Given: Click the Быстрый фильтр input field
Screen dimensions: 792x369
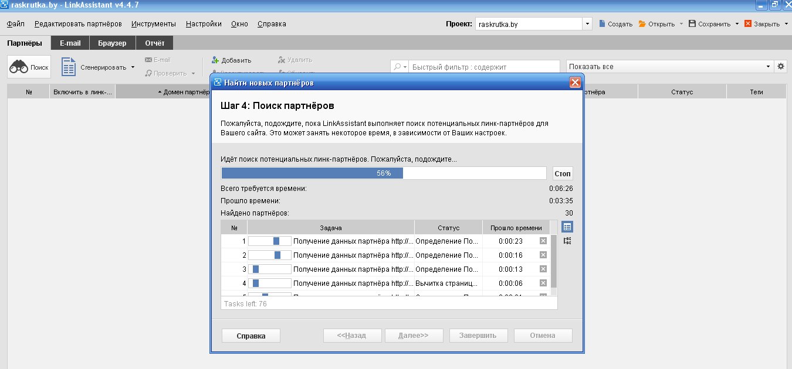Looking at the screenshot, I should pyautogui.click(x=485, y=67).
